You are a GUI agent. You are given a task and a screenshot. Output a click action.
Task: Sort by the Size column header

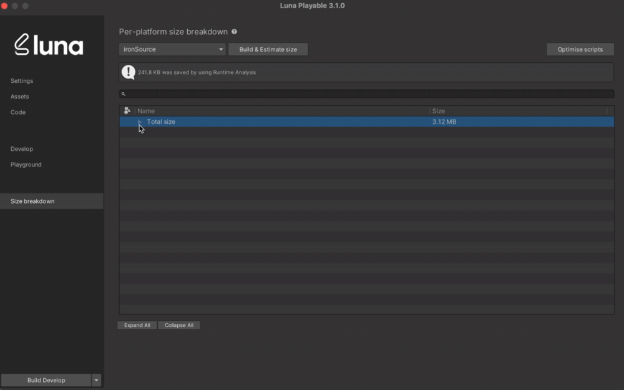click(x=519, y=111)
